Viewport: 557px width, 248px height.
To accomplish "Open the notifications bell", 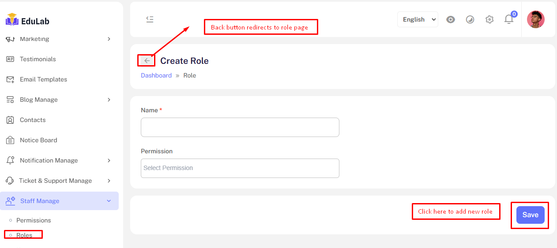I will point(509,19).
